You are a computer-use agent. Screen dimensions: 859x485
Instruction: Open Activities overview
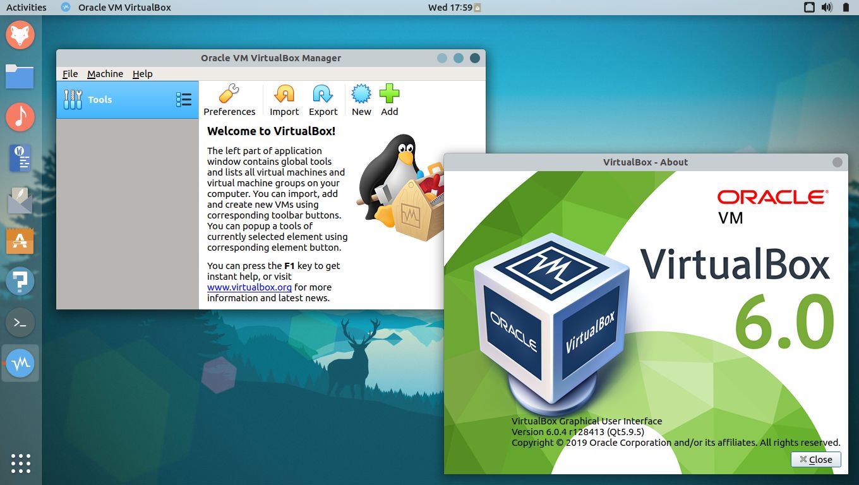27,8
